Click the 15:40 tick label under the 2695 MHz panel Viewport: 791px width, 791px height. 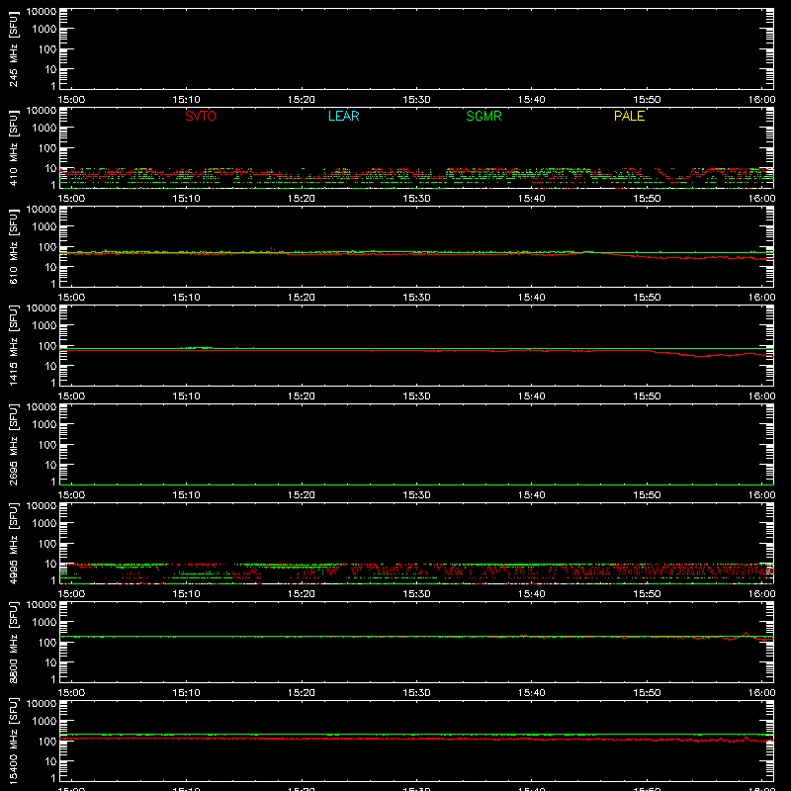[x=531, y=495]
